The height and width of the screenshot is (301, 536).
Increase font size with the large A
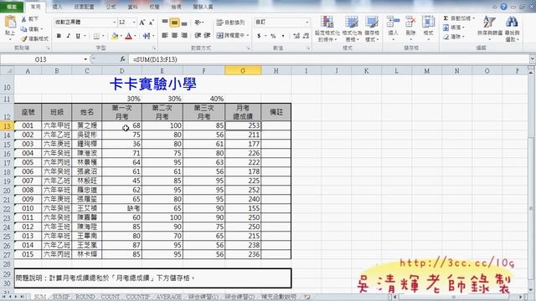click(x=142, y=23)
